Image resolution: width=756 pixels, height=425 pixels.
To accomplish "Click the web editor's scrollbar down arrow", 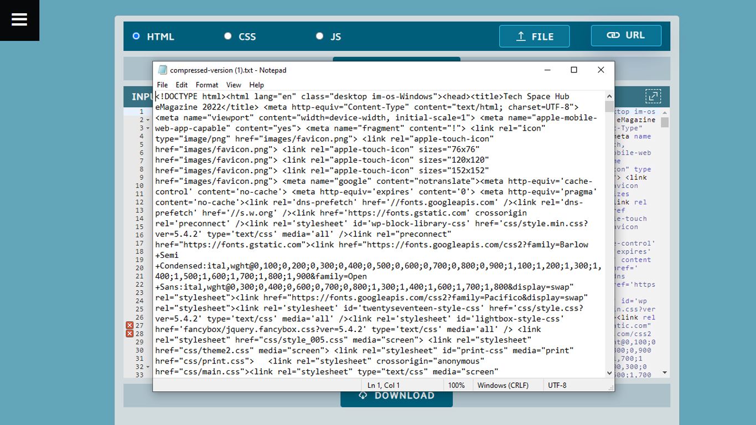I will point(665,373).
